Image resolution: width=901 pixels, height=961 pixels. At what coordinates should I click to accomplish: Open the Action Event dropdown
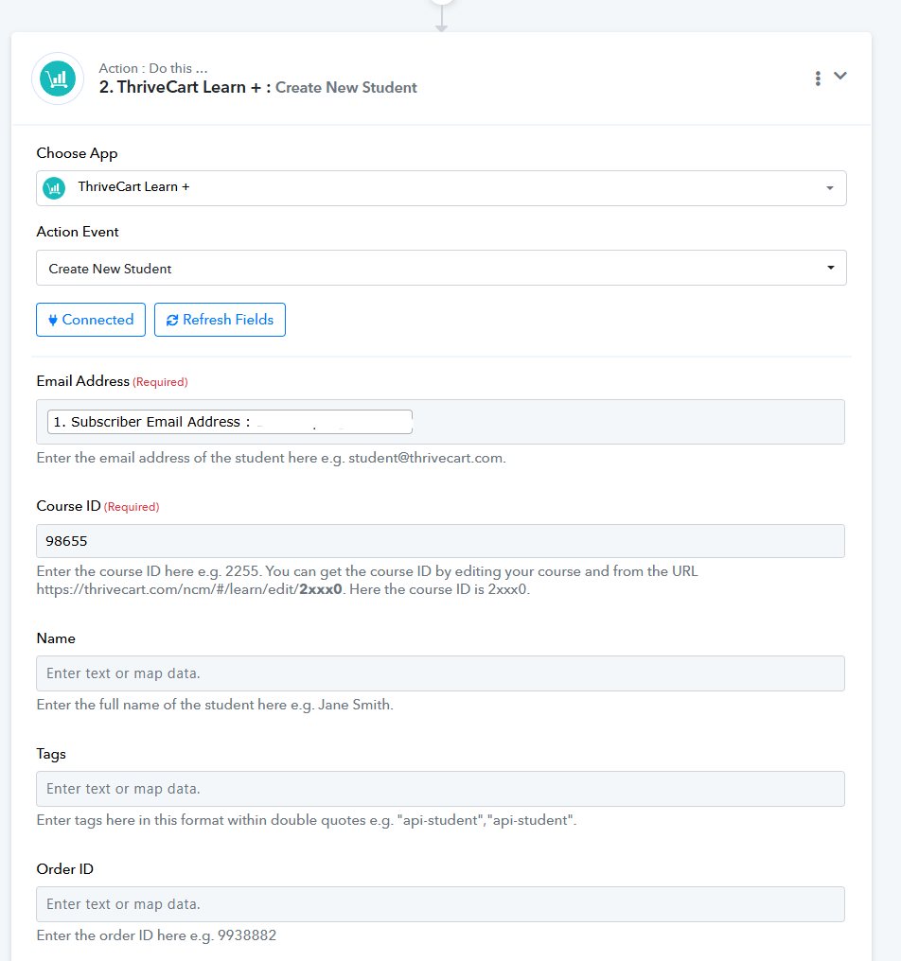441,268
